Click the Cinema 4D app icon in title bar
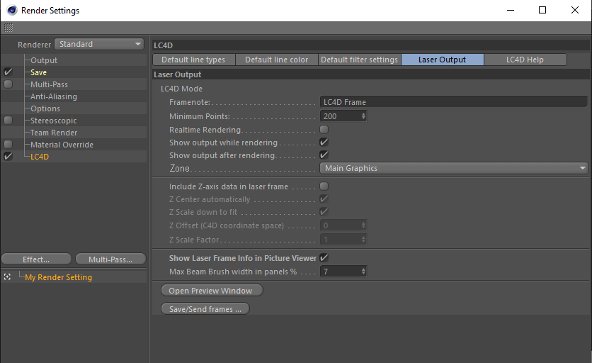Screen dimensions: 592x363 pos(11,11)
